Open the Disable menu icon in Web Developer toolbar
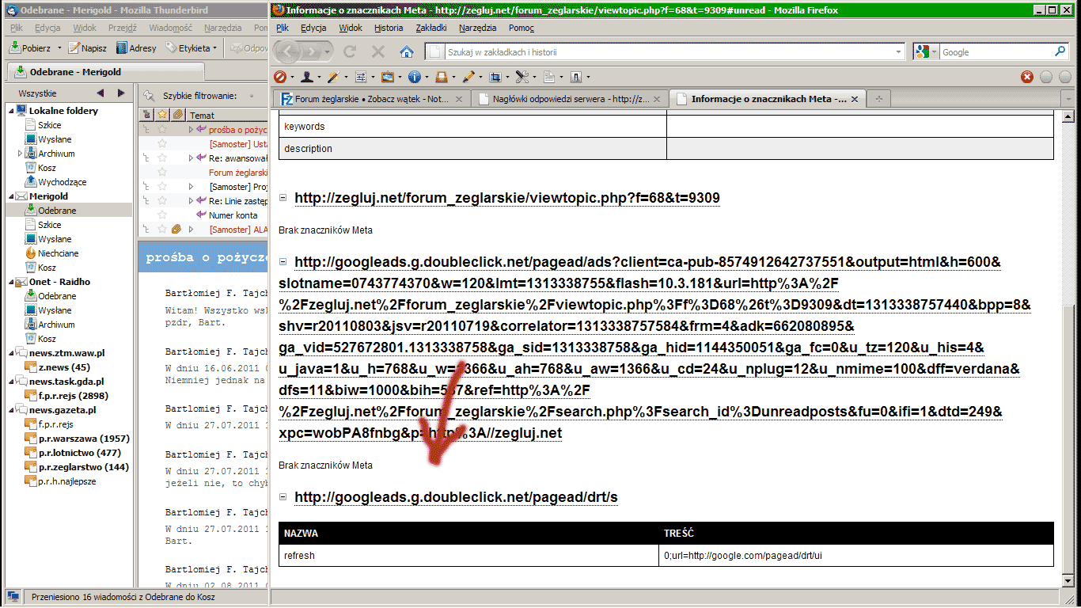The image size is (1081, 608). pyautogui.click(x=280, y=77)
